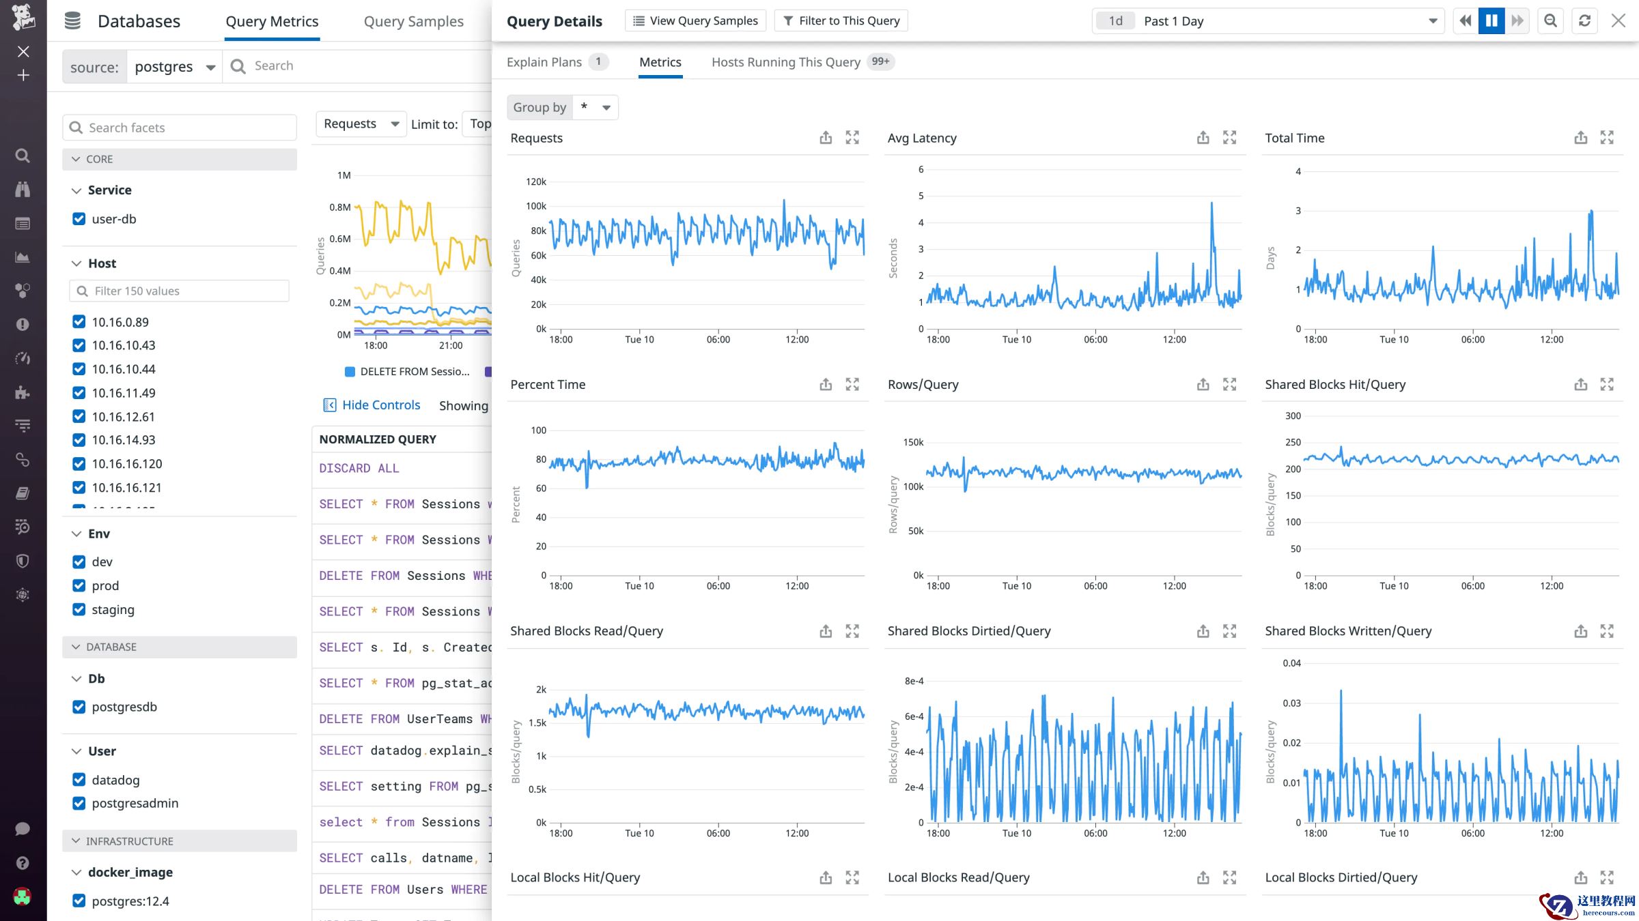Expand the Total Time graph to fullscreen

tap(1607, 138)
